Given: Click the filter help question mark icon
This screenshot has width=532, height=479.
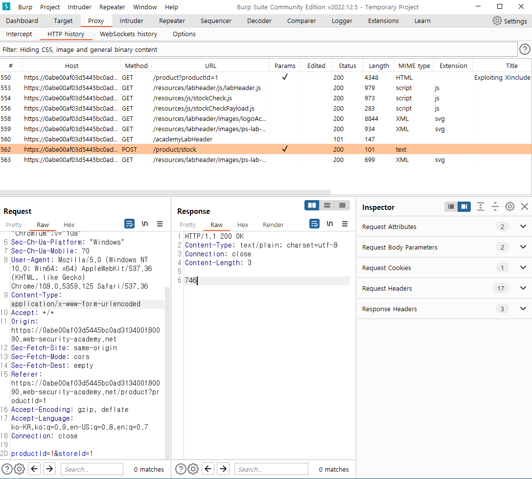Looking at the screenshot, I should 525,49.
